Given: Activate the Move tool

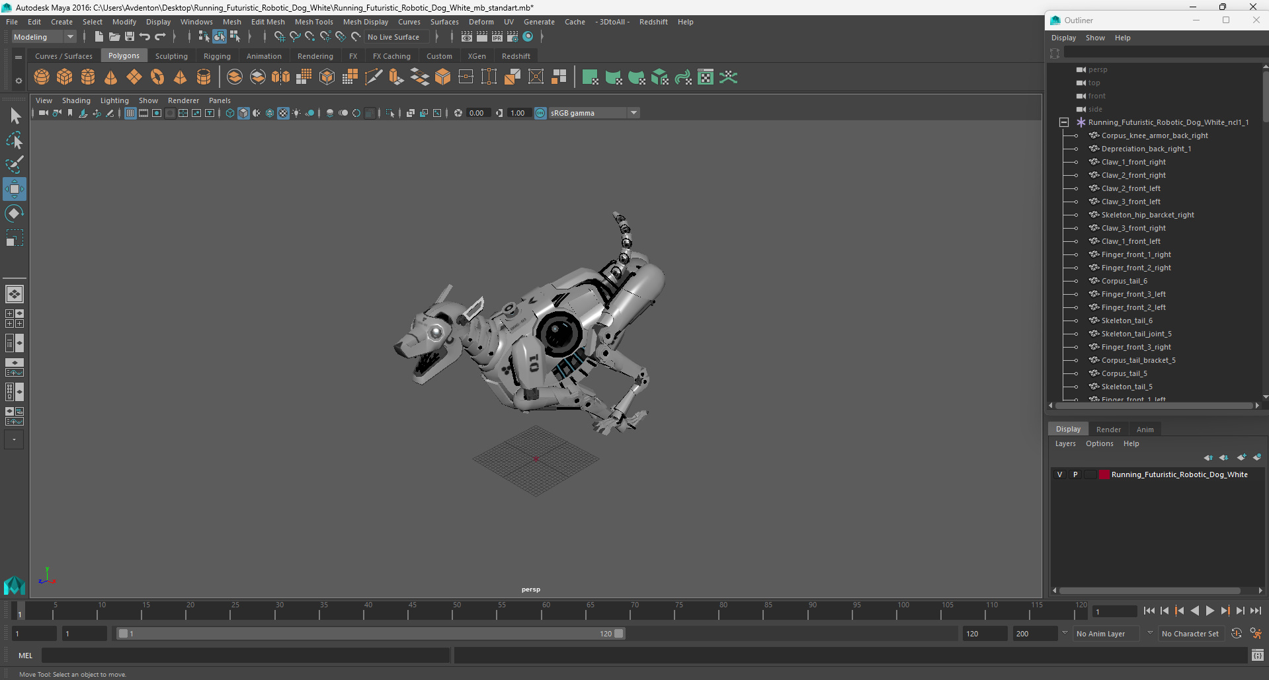Looking at the screenshot, I should (x=15, y=189).
